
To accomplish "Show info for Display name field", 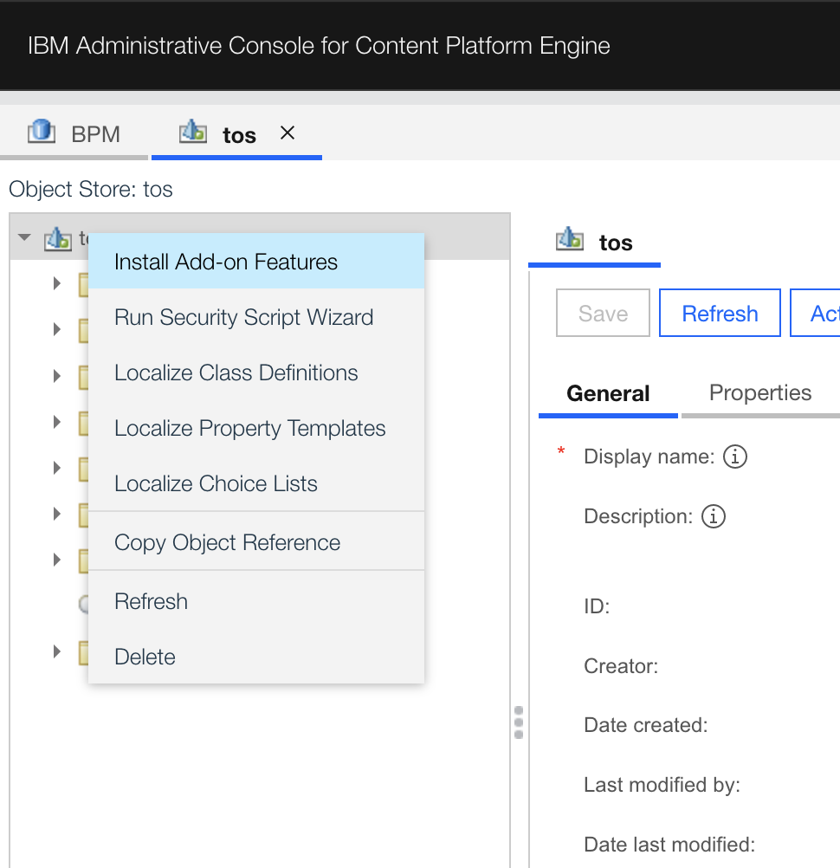I will pos(735,457).
